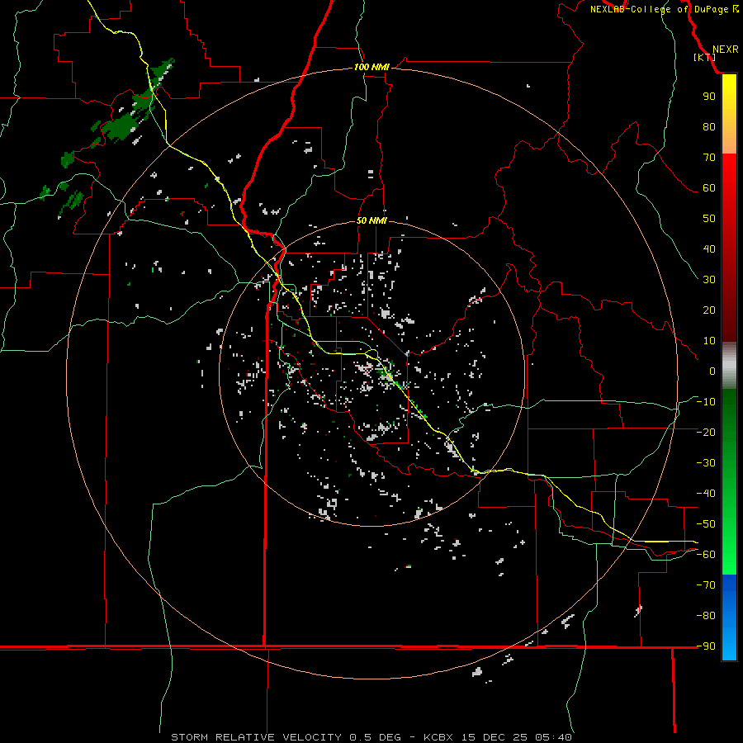Click the "NEXLAB-College of DuPage" header text
Viewport: 743px width, 743px height.
(x=659, y=9)
